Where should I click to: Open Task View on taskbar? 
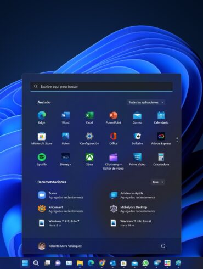(x=47, y=263)
